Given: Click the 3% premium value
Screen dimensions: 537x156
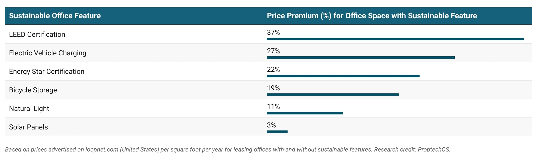Looking at the screenshot, I should click(x=271, y=125).
